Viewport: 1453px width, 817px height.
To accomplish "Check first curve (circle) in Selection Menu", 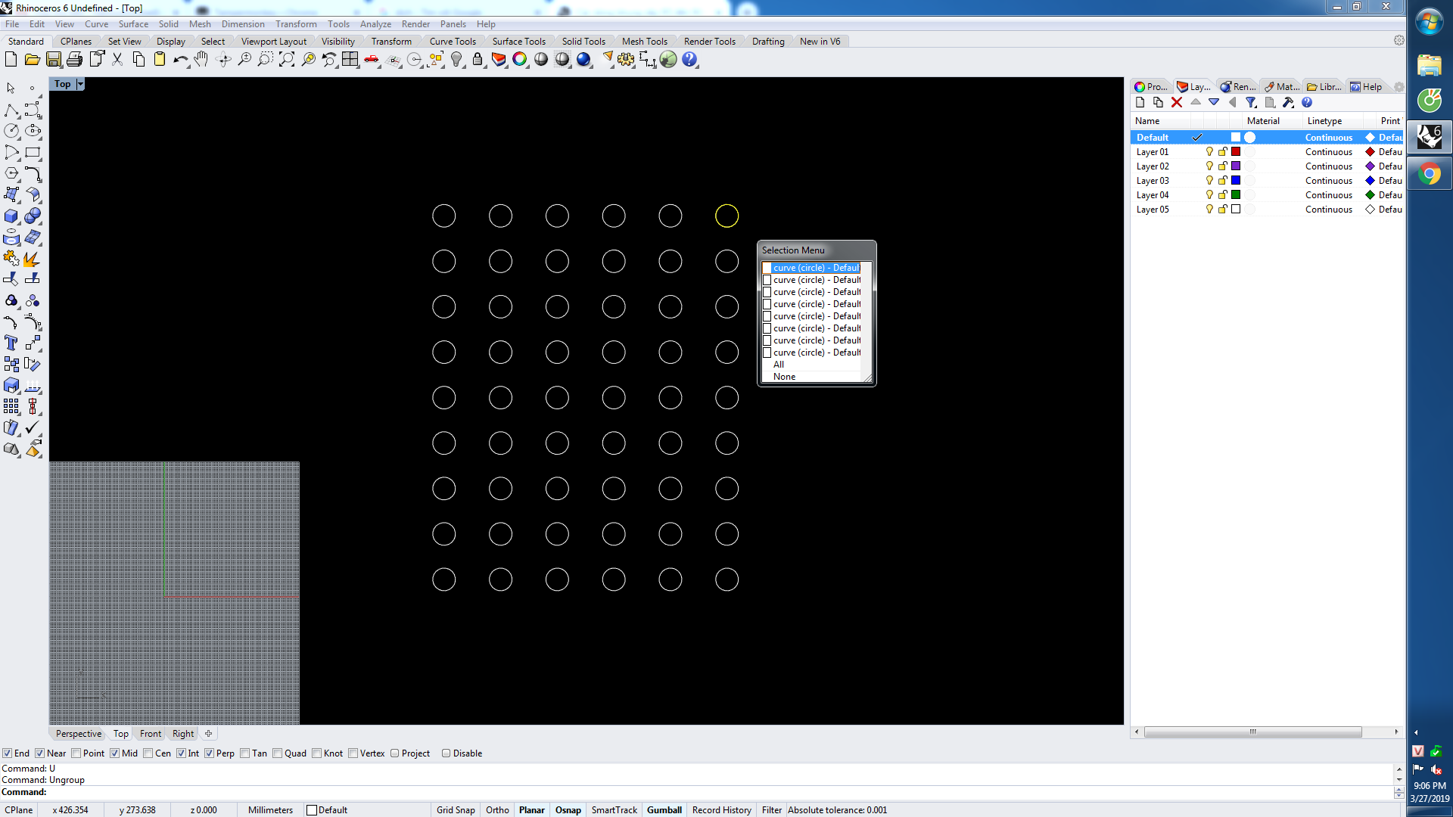I will 767,268.
